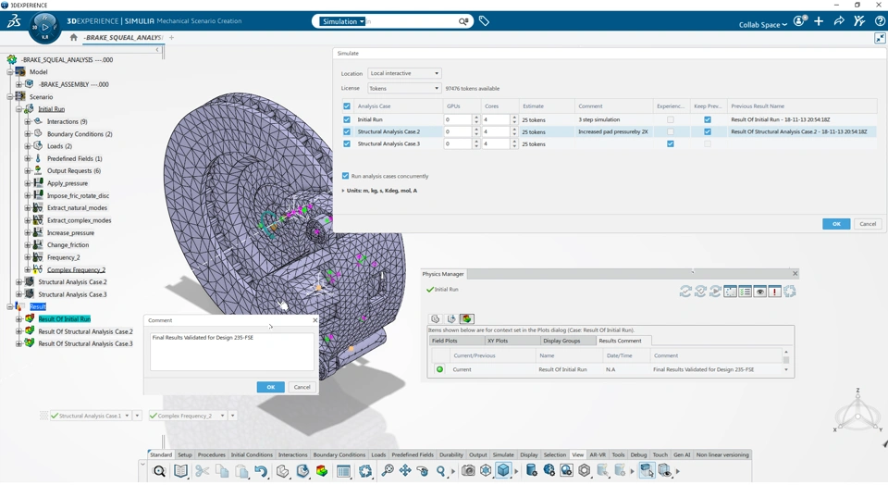Close the Comment dialog
The height and width of the screenshot is (485, 888).
coord(315,320)
